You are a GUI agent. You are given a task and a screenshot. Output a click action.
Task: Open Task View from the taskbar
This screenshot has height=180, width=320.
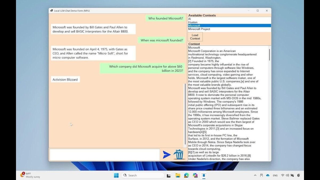[169, 175]
